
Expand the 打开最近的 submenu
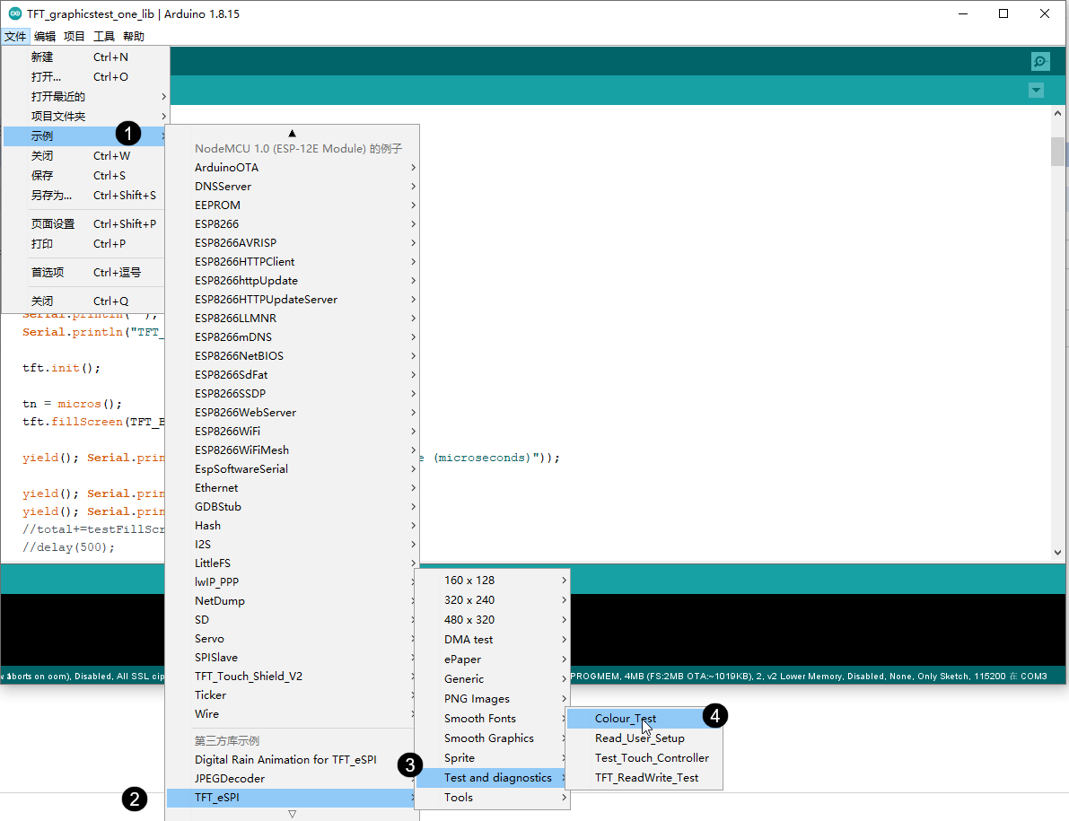(x=84, y=97)
